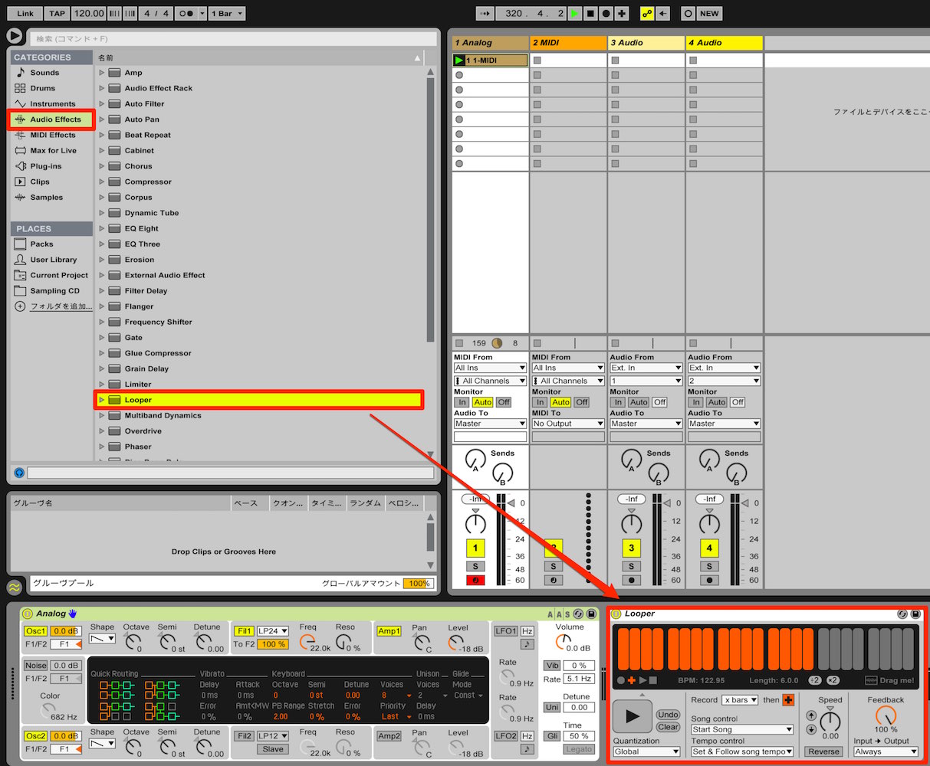Click Looper's Undo button
Viewport: 930px width, 766px height.
click(x=668, y=715)
